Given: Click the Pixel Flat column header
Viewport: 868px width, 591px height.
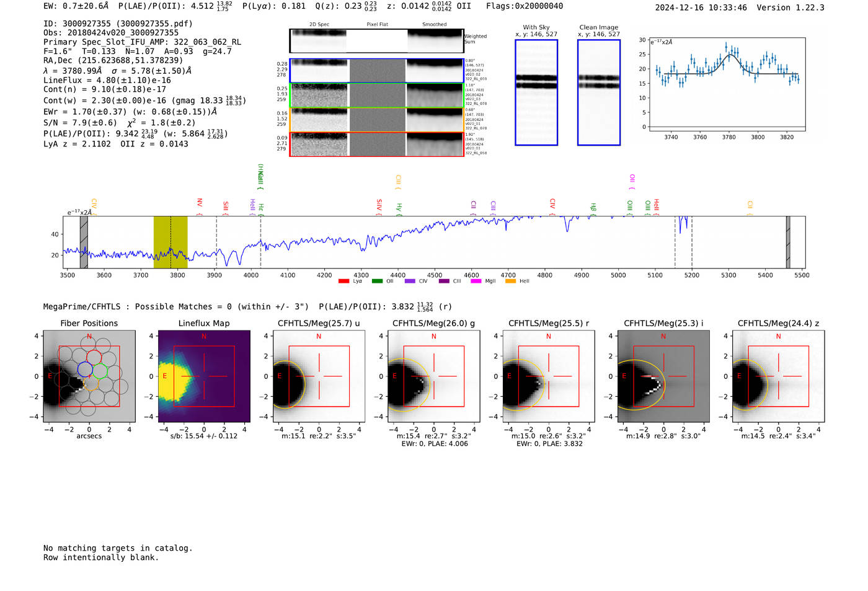Looking at the screenshot, I should 377,25.
